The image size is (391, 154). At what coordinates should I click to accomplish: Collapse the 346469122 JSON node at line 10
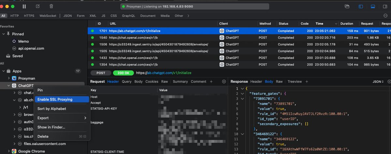(x=242, y=133)
